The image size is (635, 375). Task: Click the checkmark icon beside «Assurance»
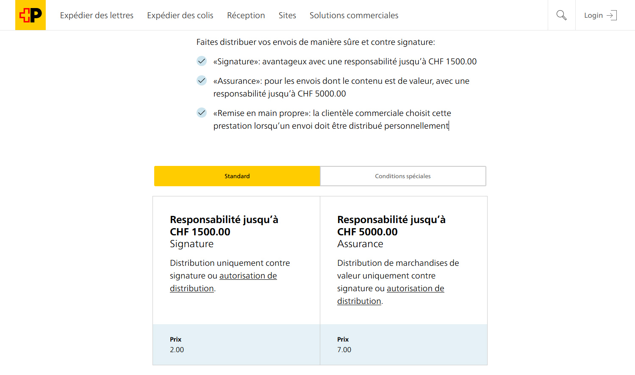[202, 80]
